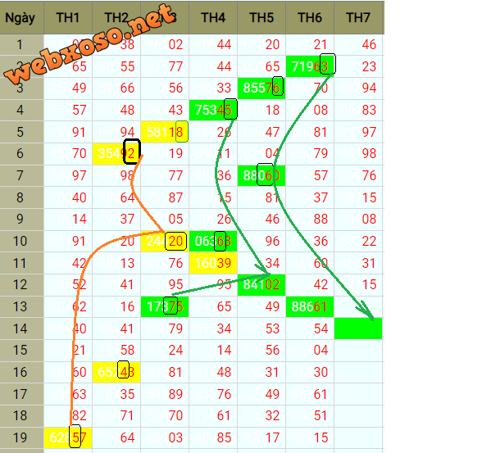Select green cell 75345 in TH4
The height and width of the screenshot is (453, 482).
coord(213,110)
